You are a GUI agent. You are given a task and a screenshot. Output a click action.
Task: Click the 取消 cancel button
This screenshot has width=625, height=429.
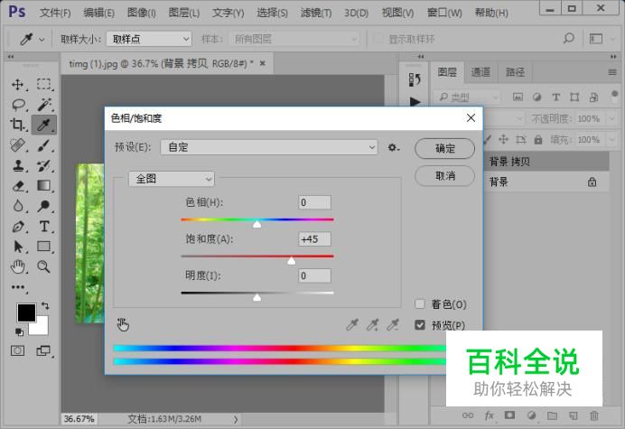pyautogui.click(x=445, y=176)
